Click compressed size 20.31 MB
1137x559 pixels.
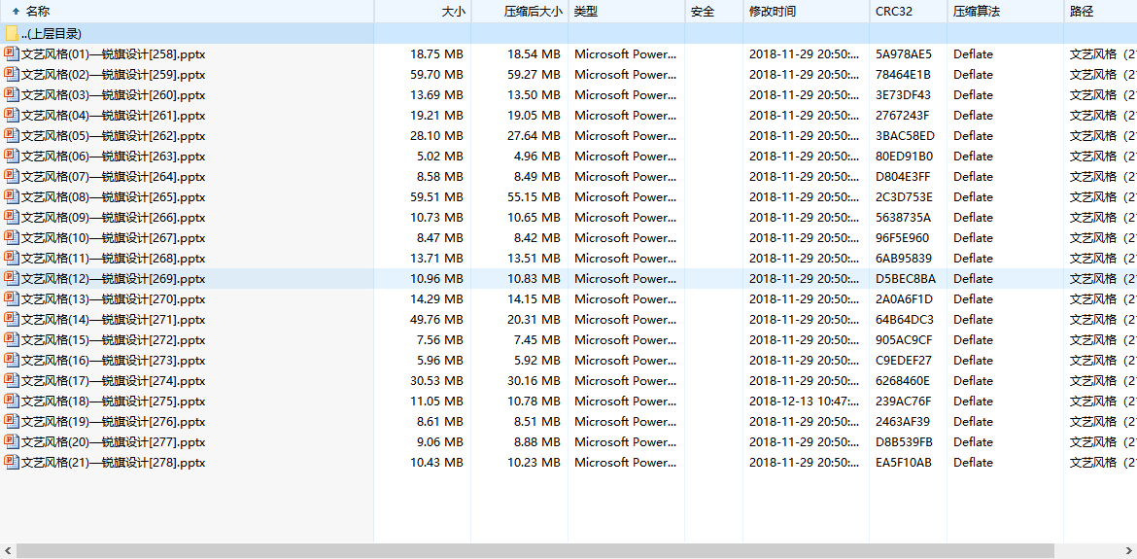click(x=534, y=319)
